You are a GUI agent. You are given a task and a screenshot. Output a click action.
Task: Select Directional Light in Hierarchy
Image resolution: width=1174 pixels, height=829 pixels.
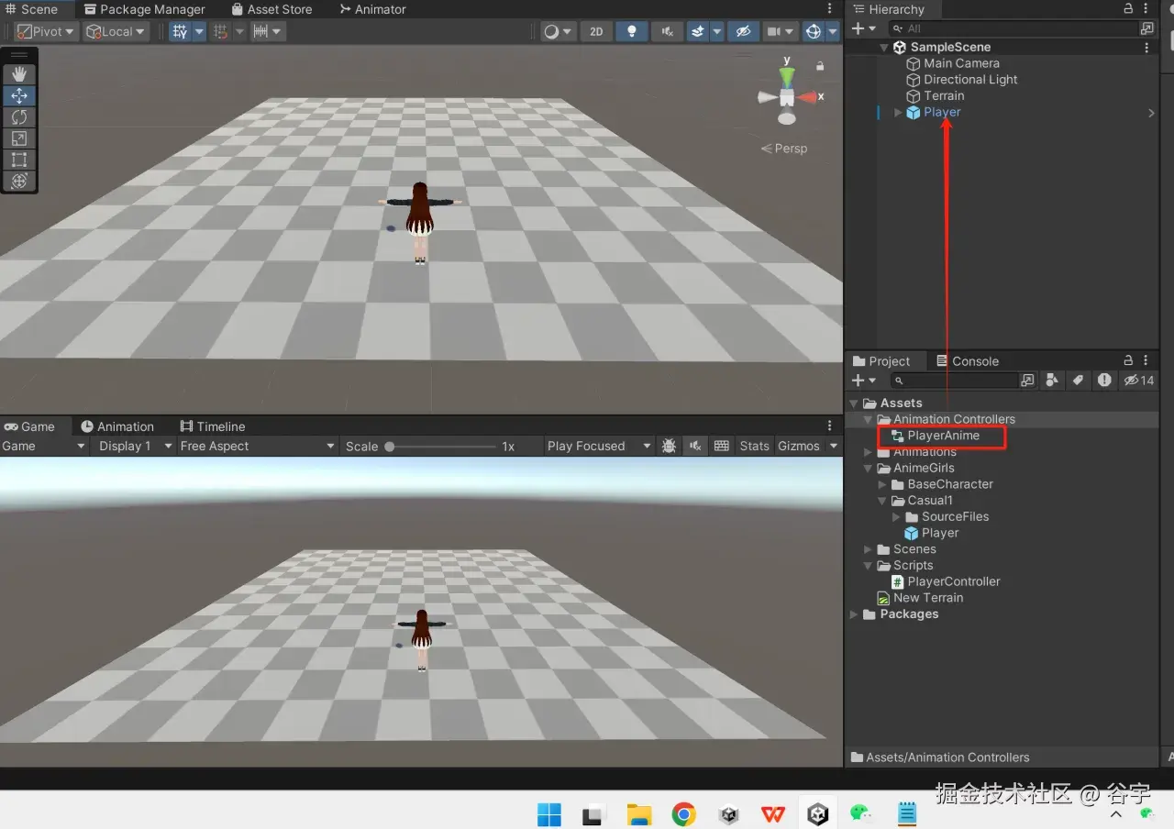tap(970, 80)
